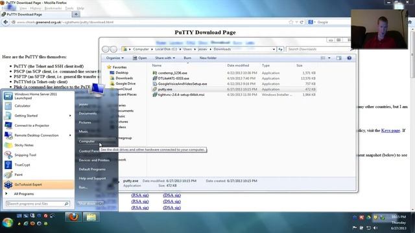Click the Open toolbar button

pyautogui.click(x=139, y=58)
